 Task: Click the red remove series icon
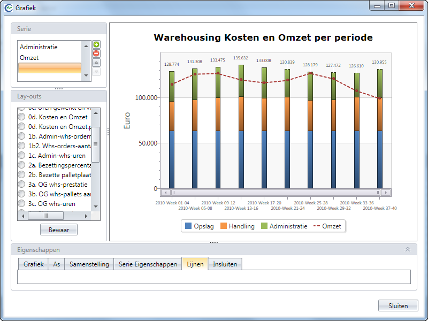tap(96, 53)
